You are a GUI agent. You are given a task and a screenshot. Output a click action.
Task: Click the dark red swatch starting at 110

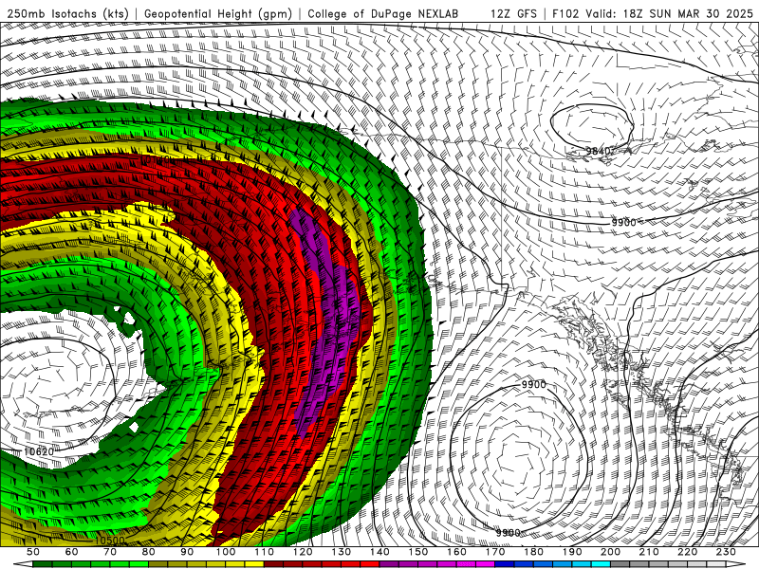pyautogui.click(x=274, y=564)
